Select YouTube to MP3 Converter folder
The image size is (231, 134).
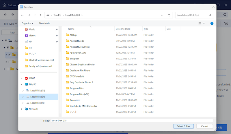pos(81,106)
